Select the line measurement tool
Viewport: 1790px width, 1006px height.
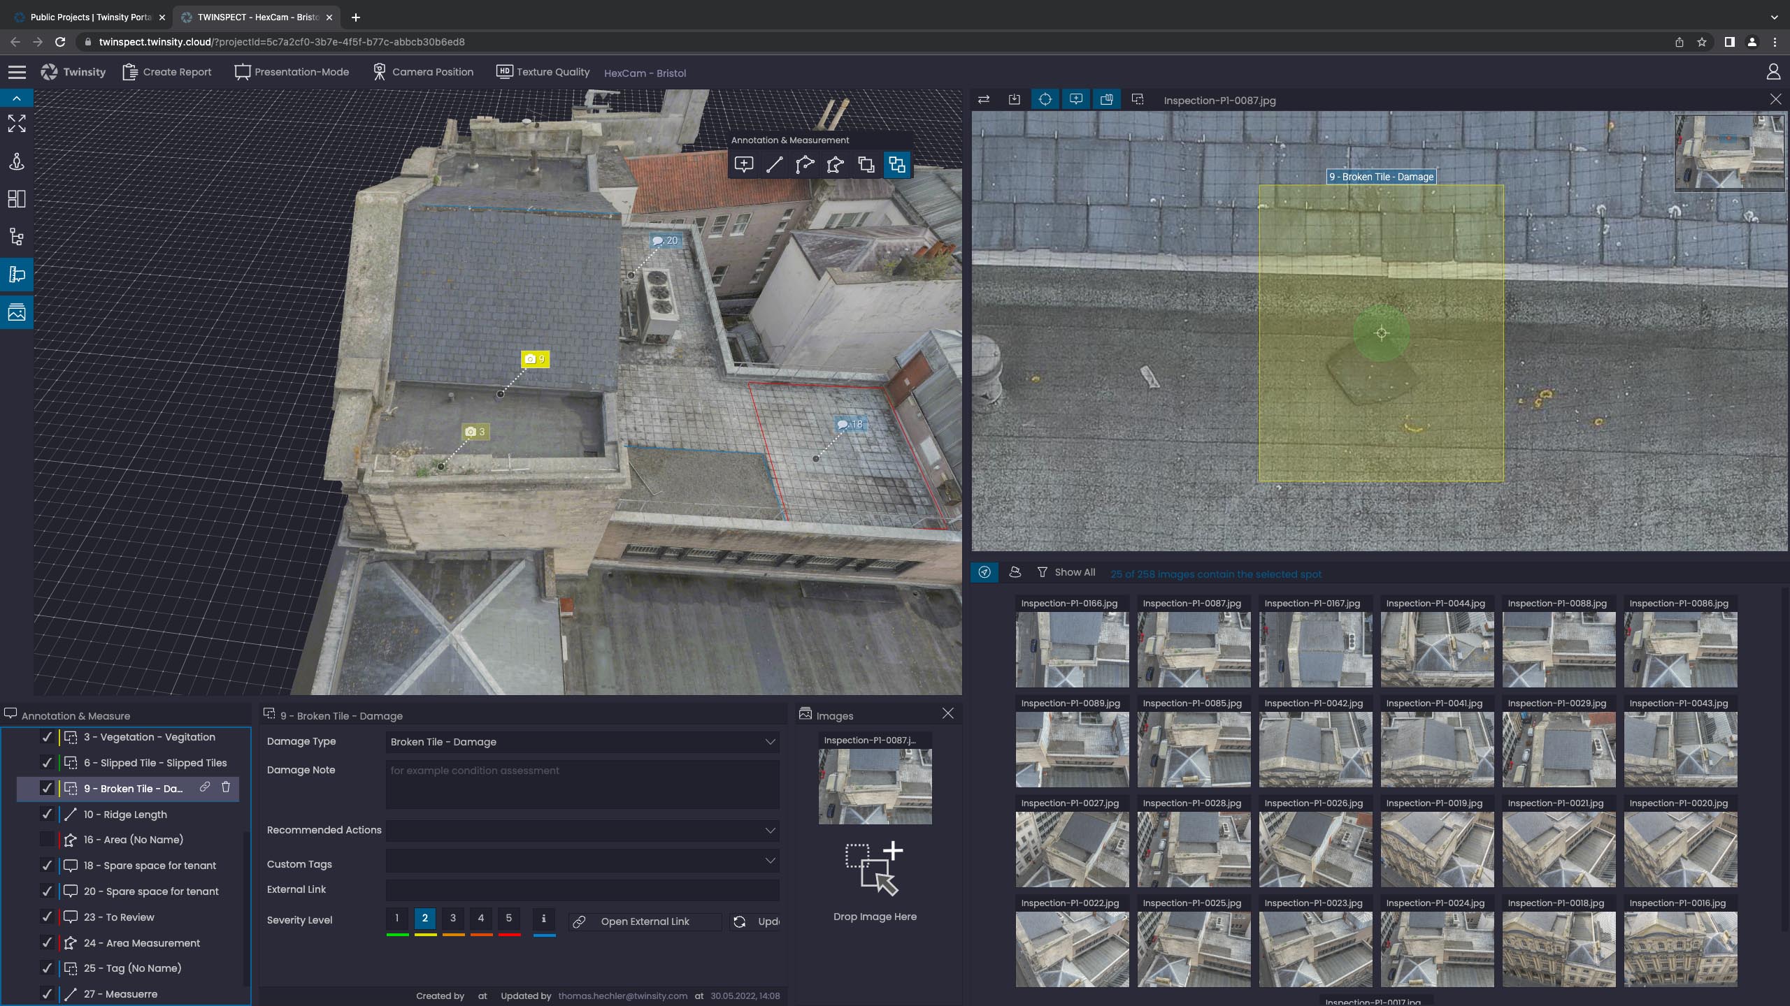pos(774,165)
